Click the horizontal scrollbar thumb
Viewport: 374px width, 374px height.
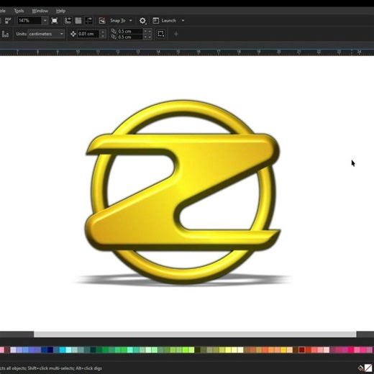pyautogui.click(x=195, y=334)
